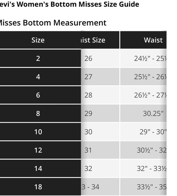Click the Waist column header

[x=143, y=40]
